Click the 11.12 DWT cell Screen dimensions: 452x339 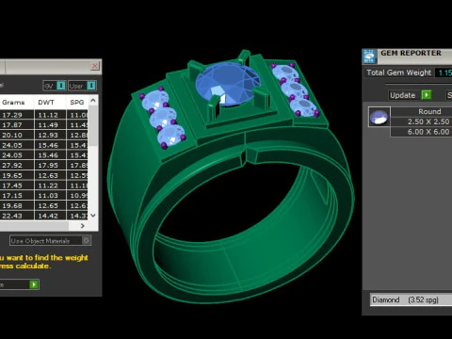[50, 115]
